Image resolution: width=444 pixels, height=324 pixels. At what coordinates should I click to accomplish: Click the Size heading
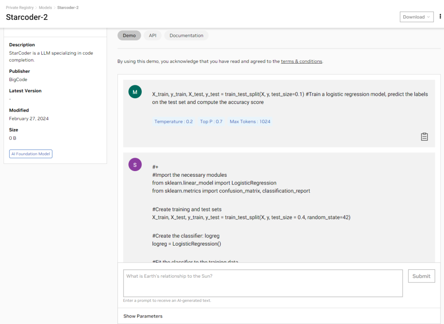click(13, 130)
